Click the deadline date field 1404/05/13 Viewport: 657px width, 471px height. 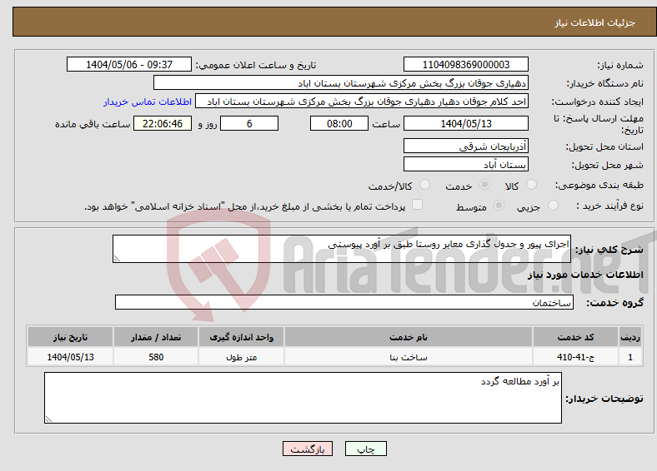pos(466,123)
